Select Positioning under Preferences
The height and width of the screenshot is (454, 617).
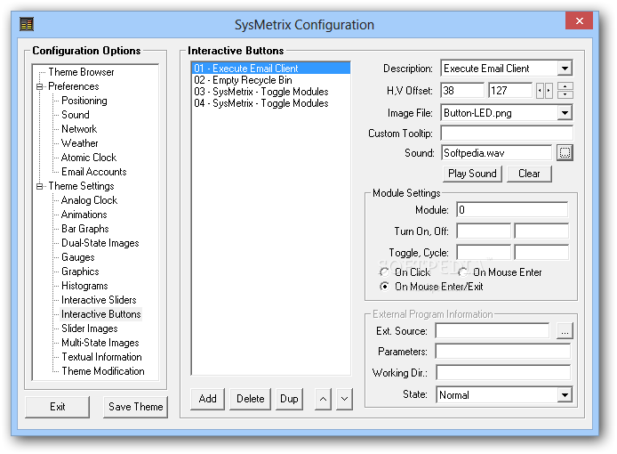coord(84,101)
